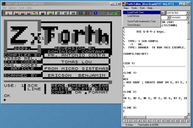Click screen button 11 in Forth Editor
The image size is (193, 128).
(x=172, y=121)
